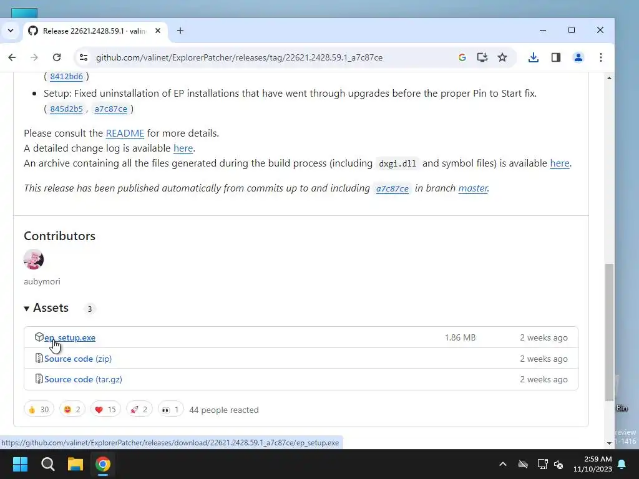Show hidden system tray icons chevron
639x479 pixels.
point(503,464)
